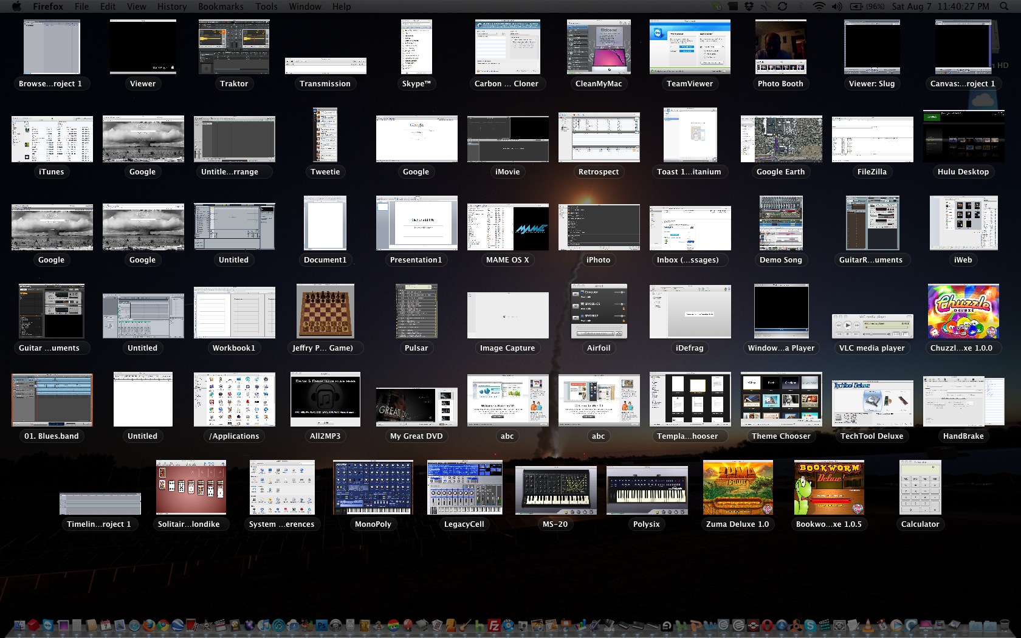Open the Mail stamp icon in the Dock
This screenshot has height=638, width=1021.
coord(120,625)
